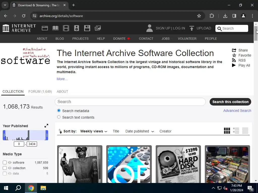Open Chrome profile icon
Viewport: 258px width, 193px height.
(243, 16)
